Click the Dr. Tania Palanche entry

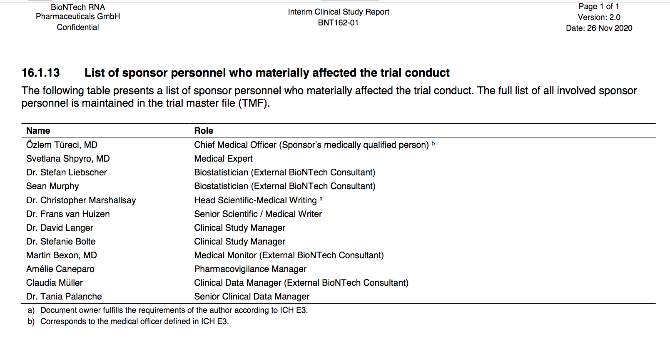[64, 297]
